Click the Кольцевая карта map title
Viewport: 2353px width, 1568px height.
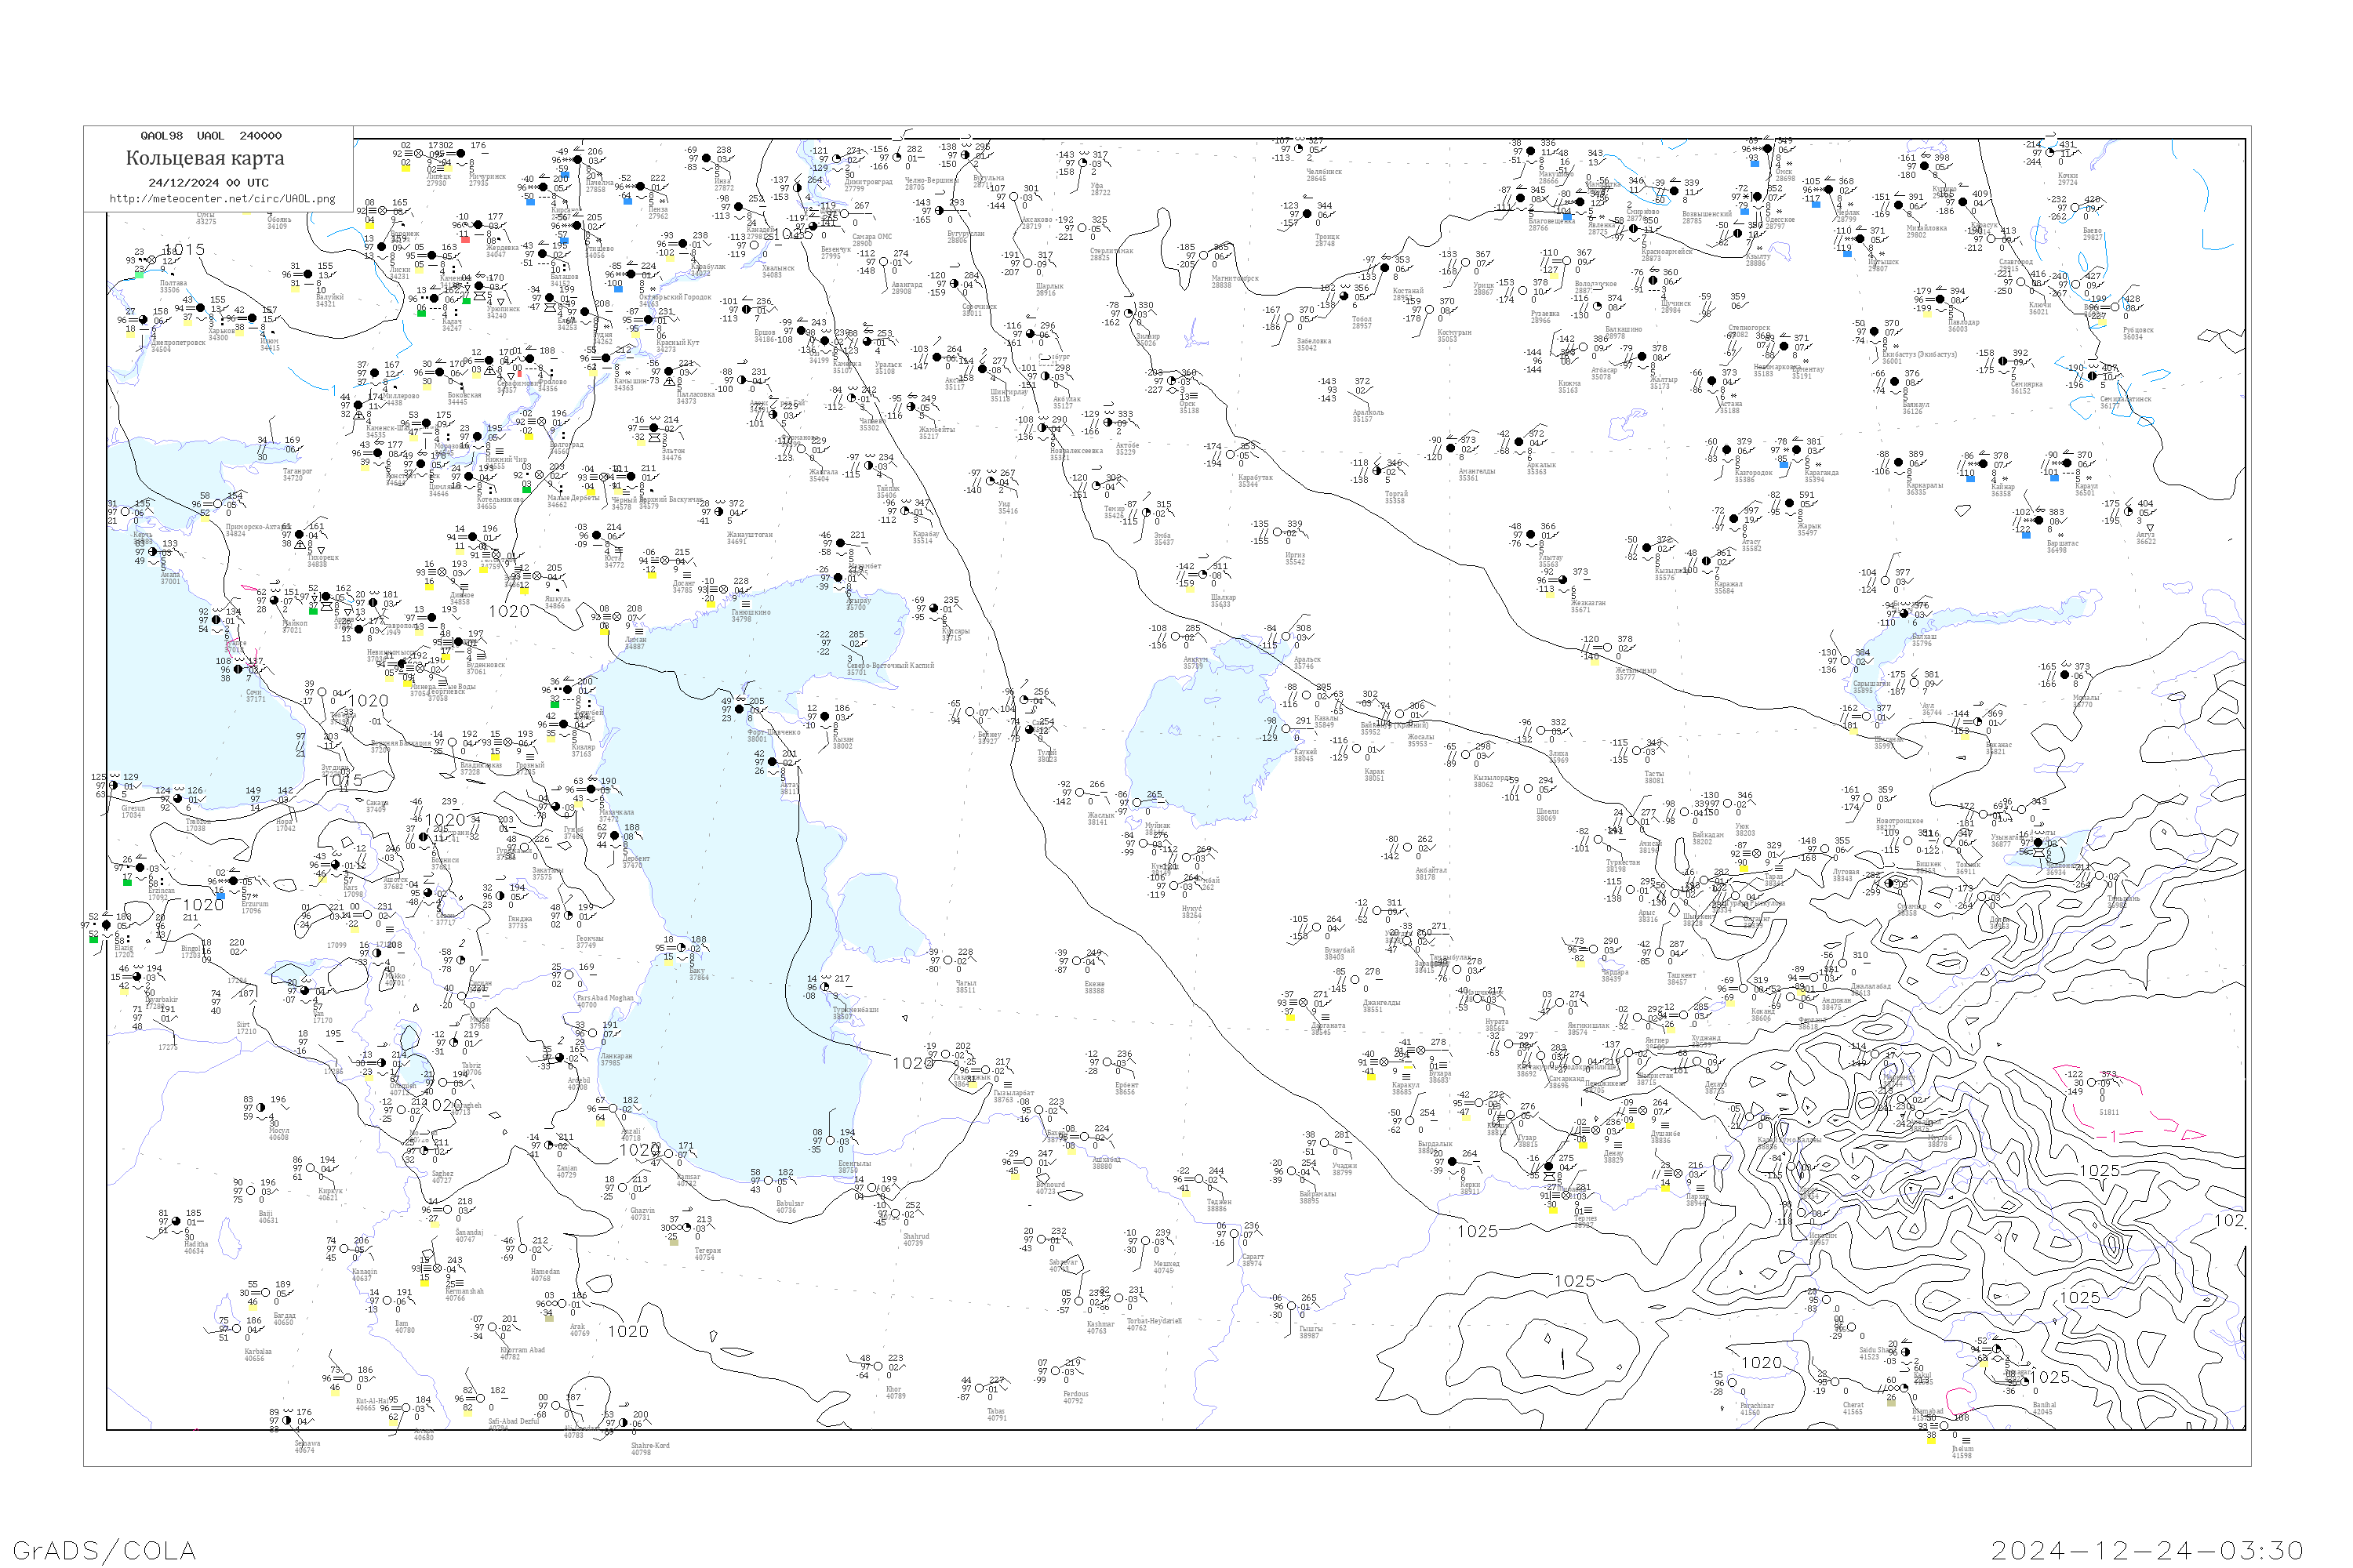tap(205, 158)
